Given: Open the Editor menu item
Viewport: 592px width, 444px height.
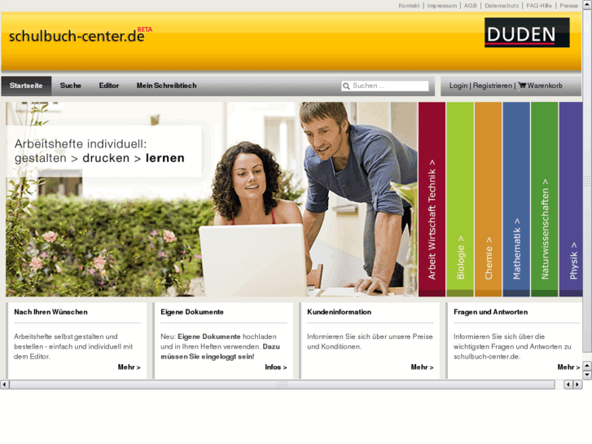Looking at the screenshot, I should click(109, 86).
